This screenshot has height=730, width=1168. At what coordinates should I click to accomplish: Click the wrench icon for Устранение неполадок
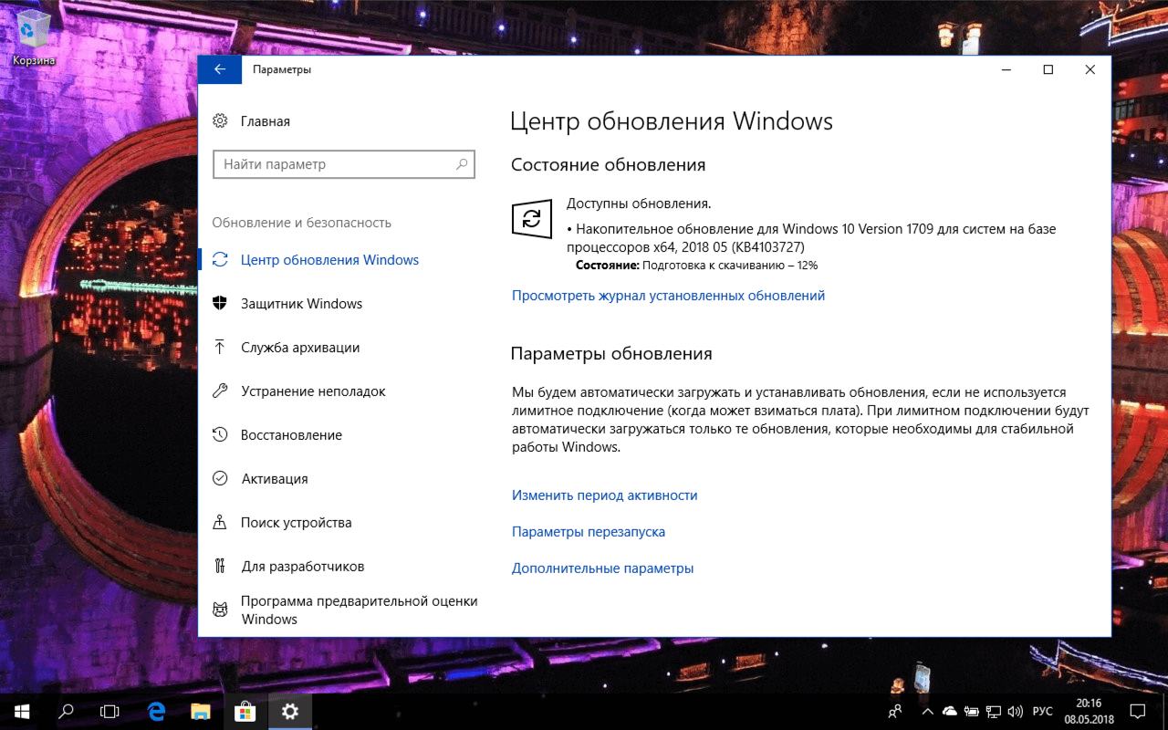coord(220,390)
